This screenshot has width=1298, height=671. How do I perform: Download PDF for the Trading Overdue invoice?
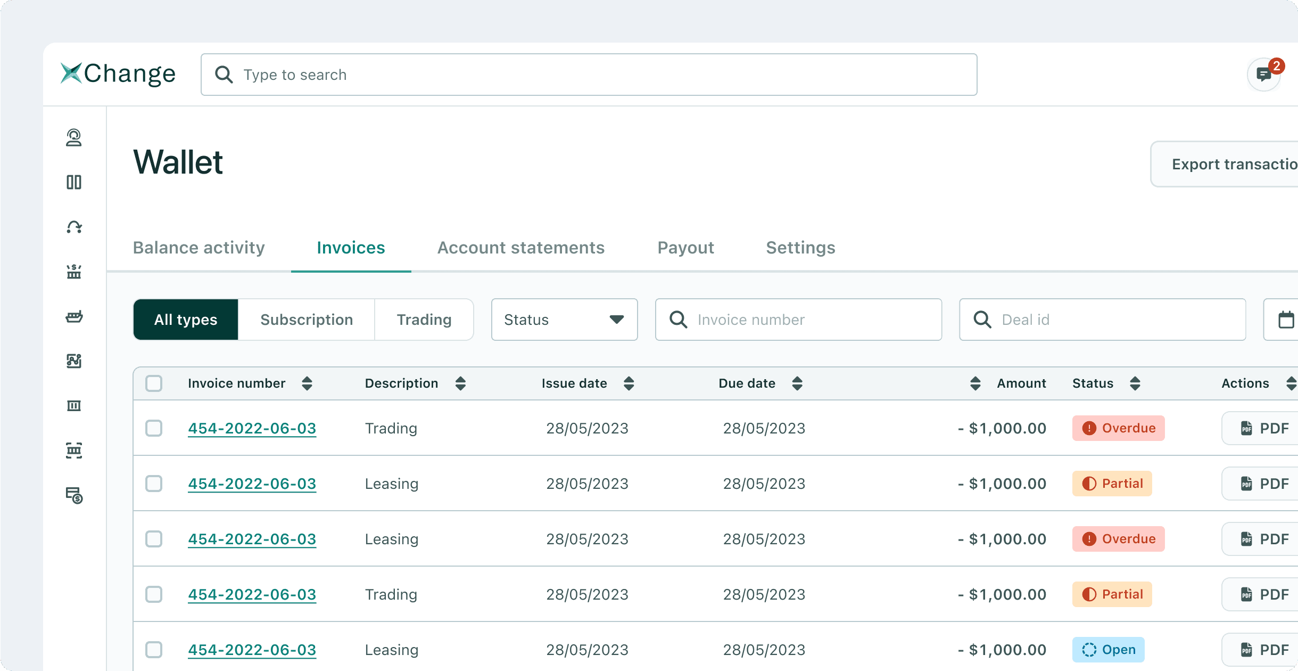coord(1260,428)
